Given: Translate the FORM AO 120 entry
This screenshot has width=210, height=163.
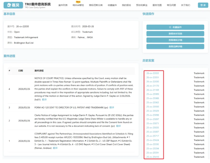Looking at the screenshot, I should pyautogui.click(x=111, y=108).
